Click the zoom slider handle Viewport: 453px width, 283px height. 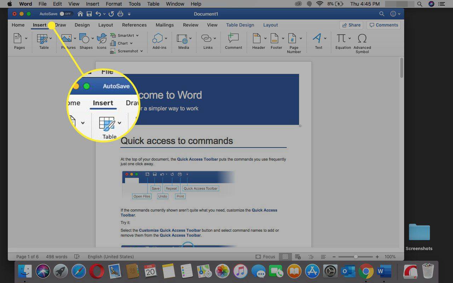point(356,257)
